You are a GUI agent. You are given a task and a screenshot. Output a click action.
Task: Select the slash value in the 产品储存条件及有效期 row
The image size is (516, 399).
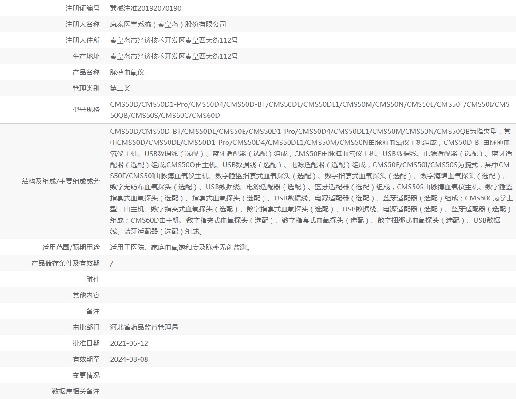point(111,263)
